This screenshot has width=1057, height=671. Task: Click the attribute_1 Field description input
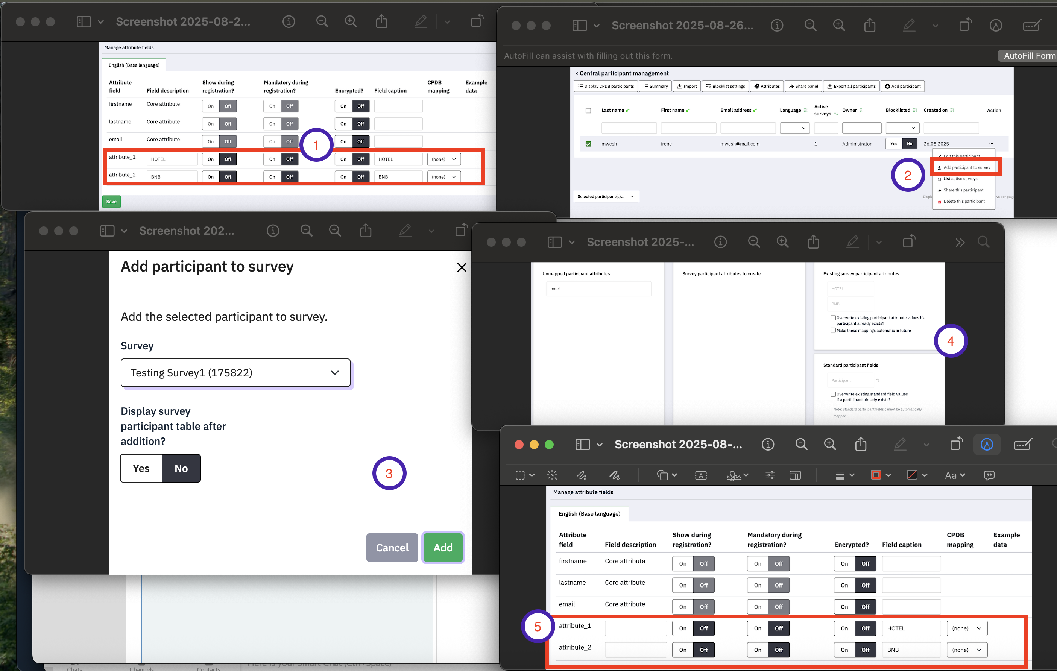635,628
